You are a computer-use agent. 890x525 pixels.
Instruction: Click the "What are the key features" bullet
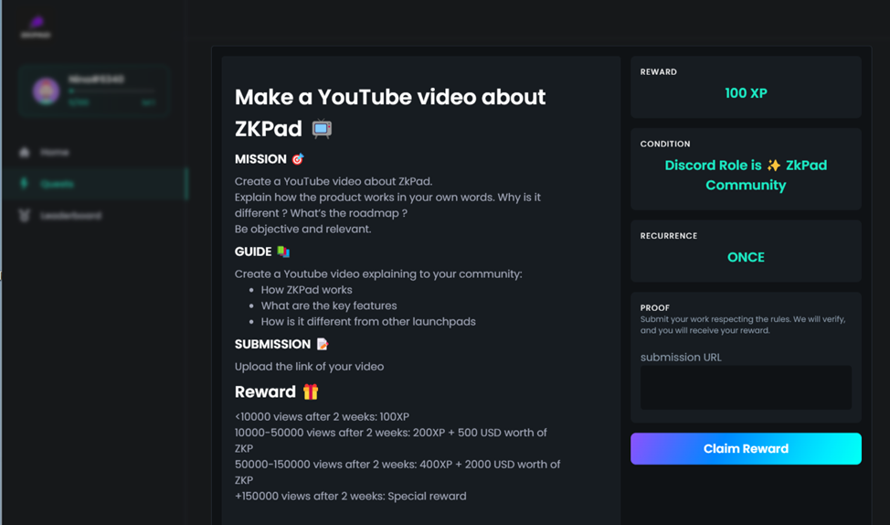click(x=329, y=305)
